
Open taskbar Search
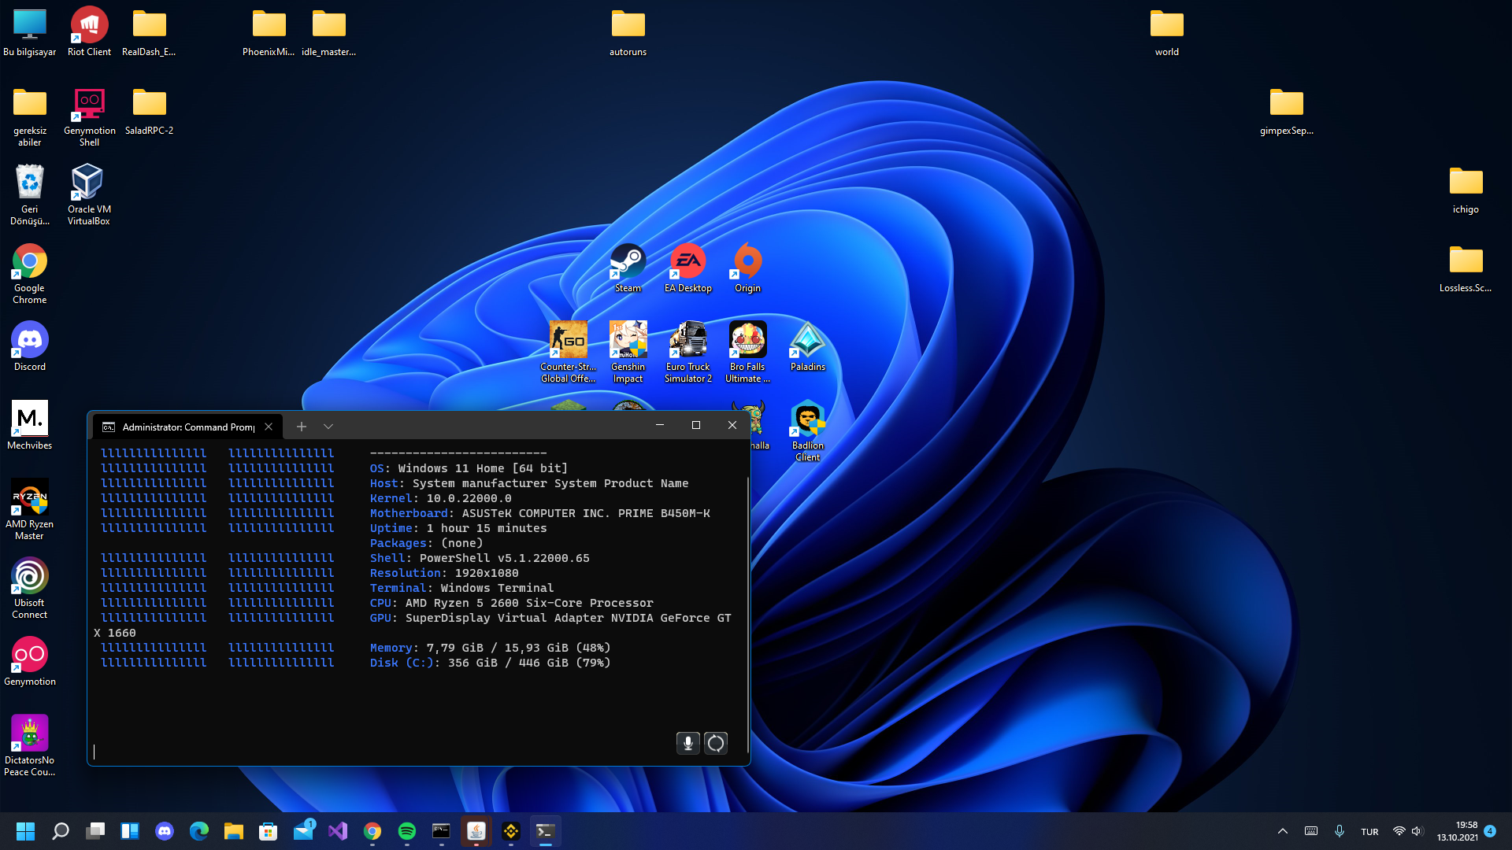[60, 831]
